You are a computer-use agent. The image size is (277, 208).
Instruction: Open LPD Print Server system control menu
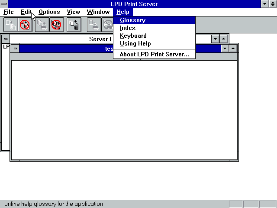4,4
